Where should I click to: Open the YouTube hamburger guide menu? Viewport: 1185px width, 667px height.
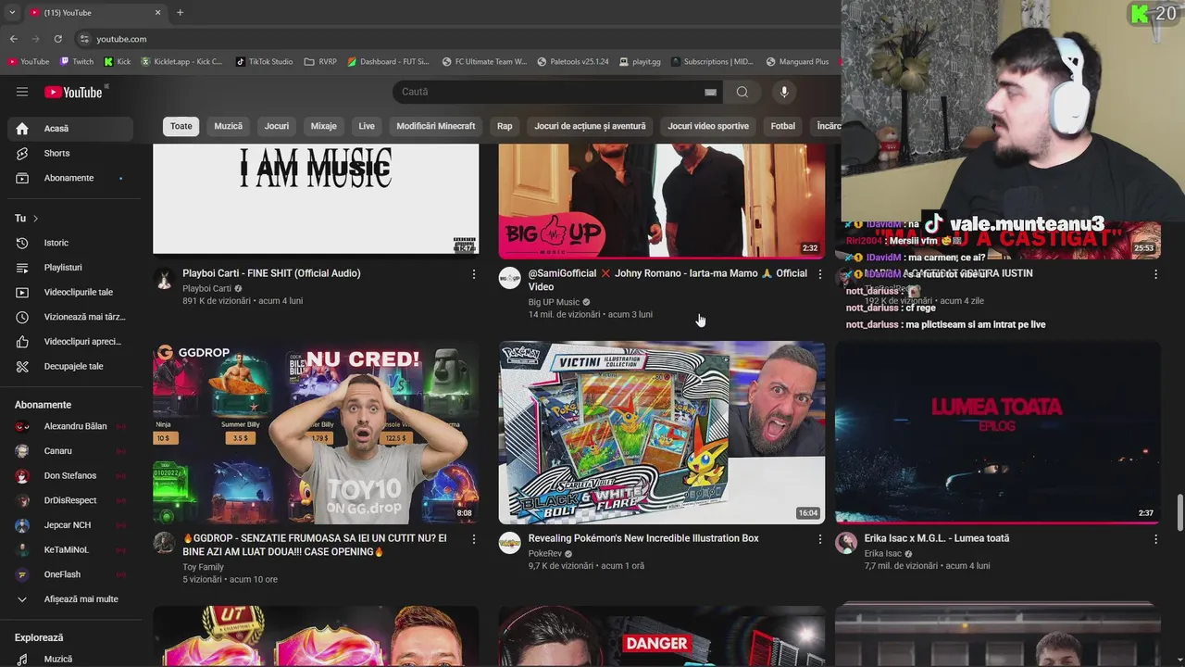[22, 92]
